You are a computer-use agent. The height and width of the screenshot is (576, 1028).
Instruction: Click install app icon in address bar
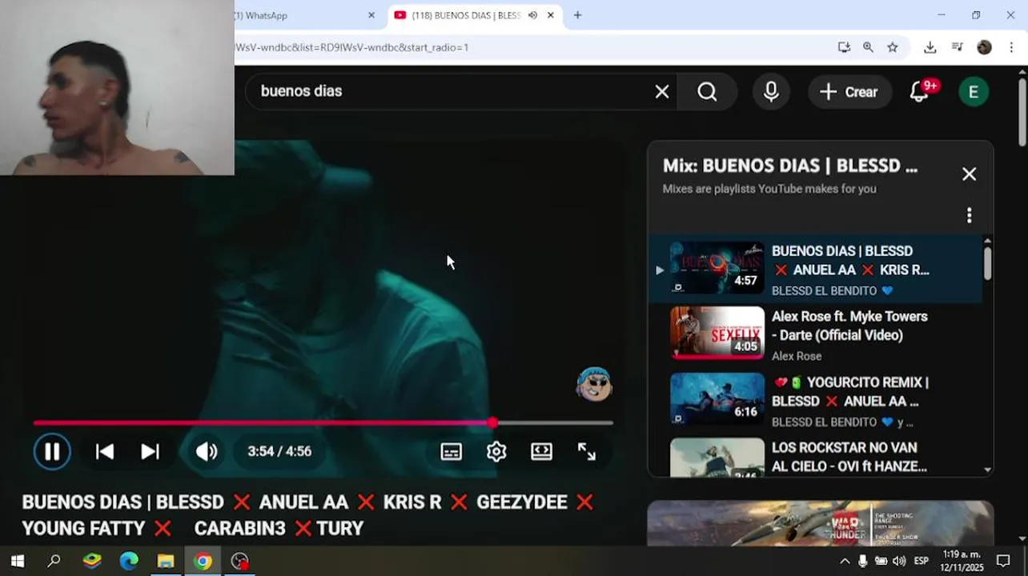(x=844, y=47)
